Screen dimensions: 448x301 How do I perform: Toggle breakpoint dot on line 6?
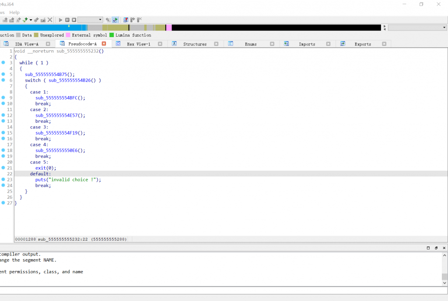(3, 80)
